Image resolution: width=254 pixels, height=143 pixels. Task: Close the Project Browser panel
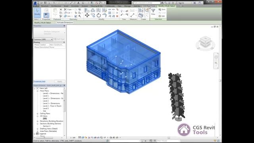[64, 85]
